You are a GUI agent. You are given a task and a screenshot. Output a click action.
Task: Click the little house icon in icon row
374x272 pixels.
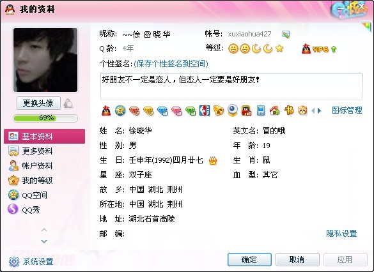point(275,110)
